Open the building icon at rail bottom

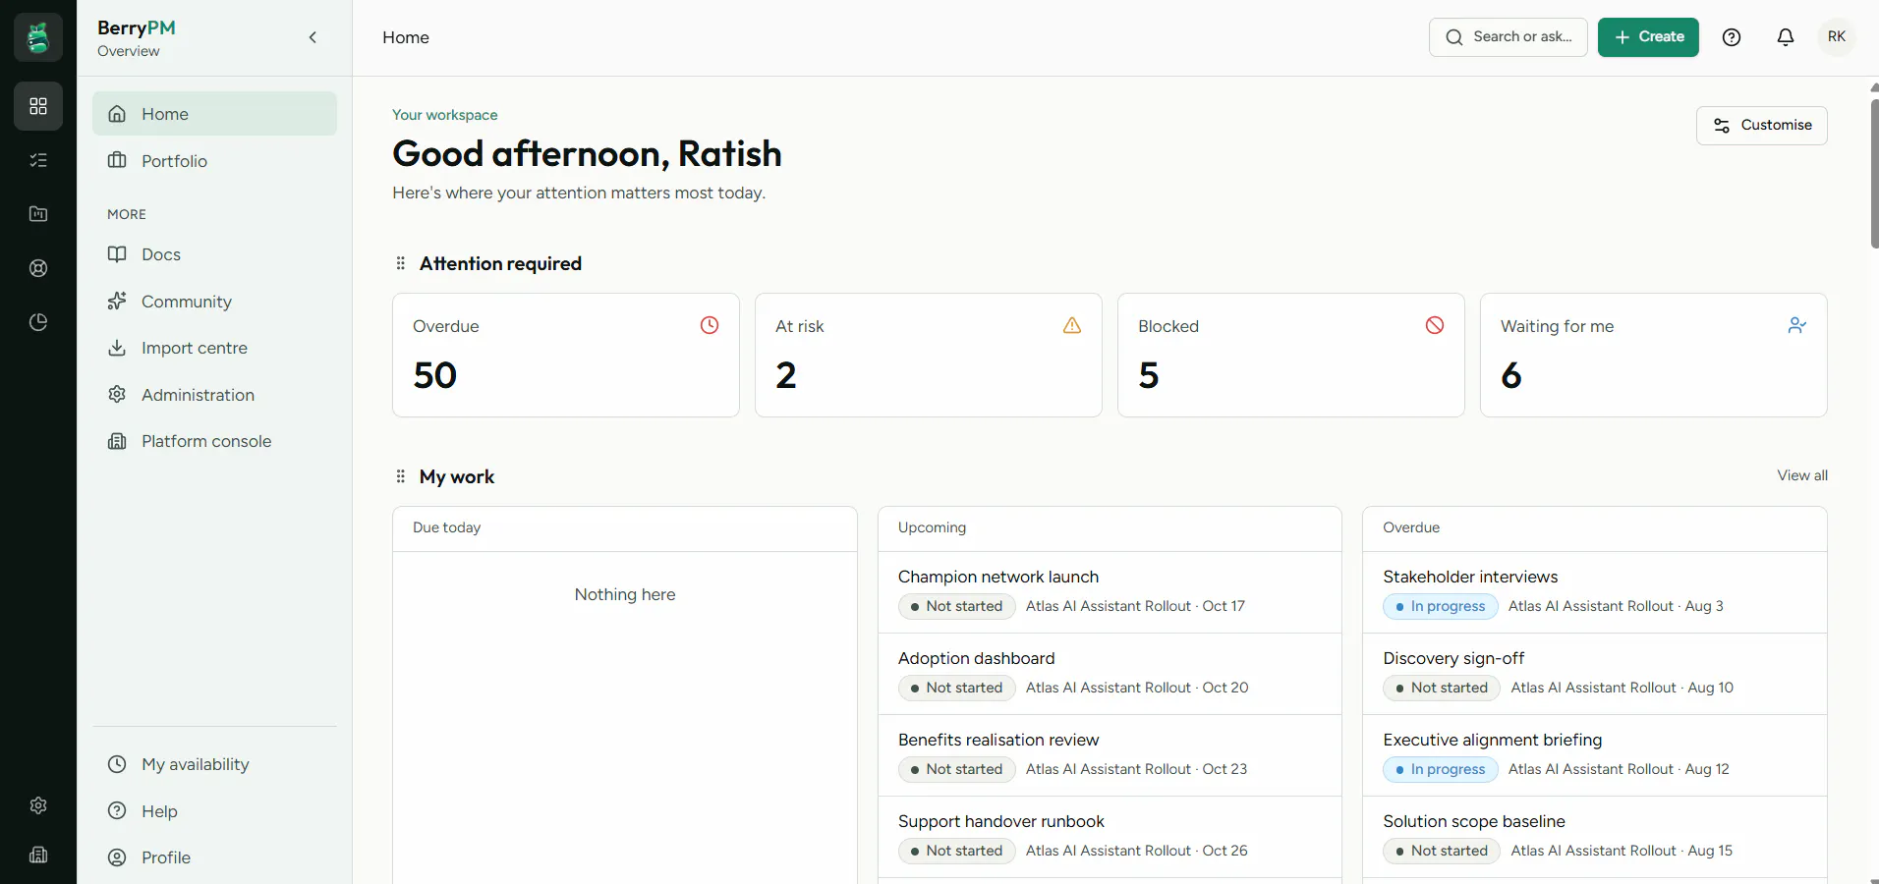click(38, 855)
